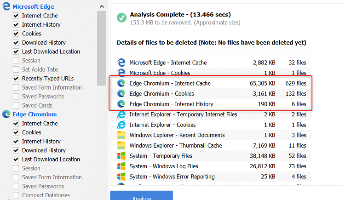Uncheck Internet History under Microsoft Edge
Viewport: 345px width, 200px height.
[16, 25]
